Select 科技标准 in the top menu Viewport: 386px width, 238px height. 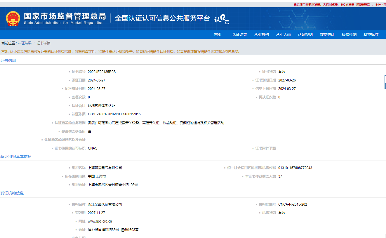tap(371, 34)
